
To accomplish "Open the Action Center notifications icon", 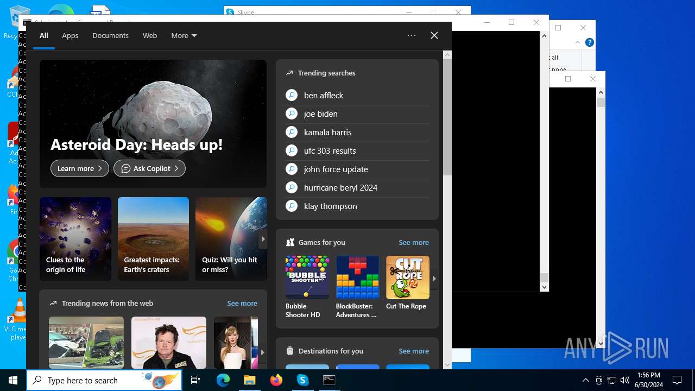I will (677, 380).
